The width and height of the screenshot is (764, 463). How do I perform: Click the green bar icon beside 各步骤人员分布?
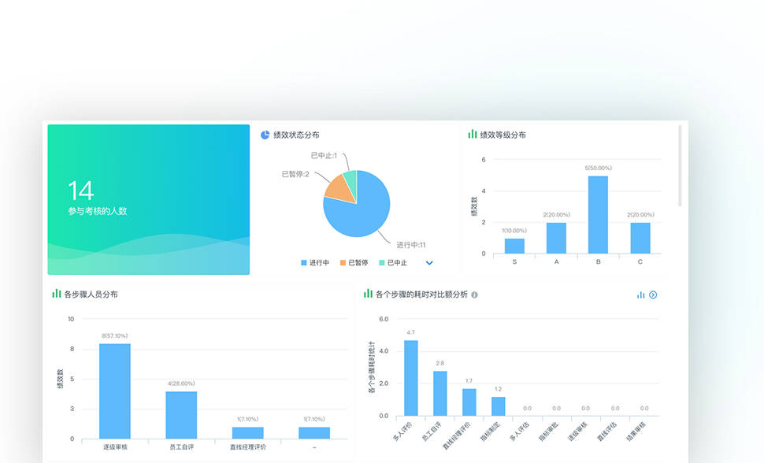[x=57, y=294]
